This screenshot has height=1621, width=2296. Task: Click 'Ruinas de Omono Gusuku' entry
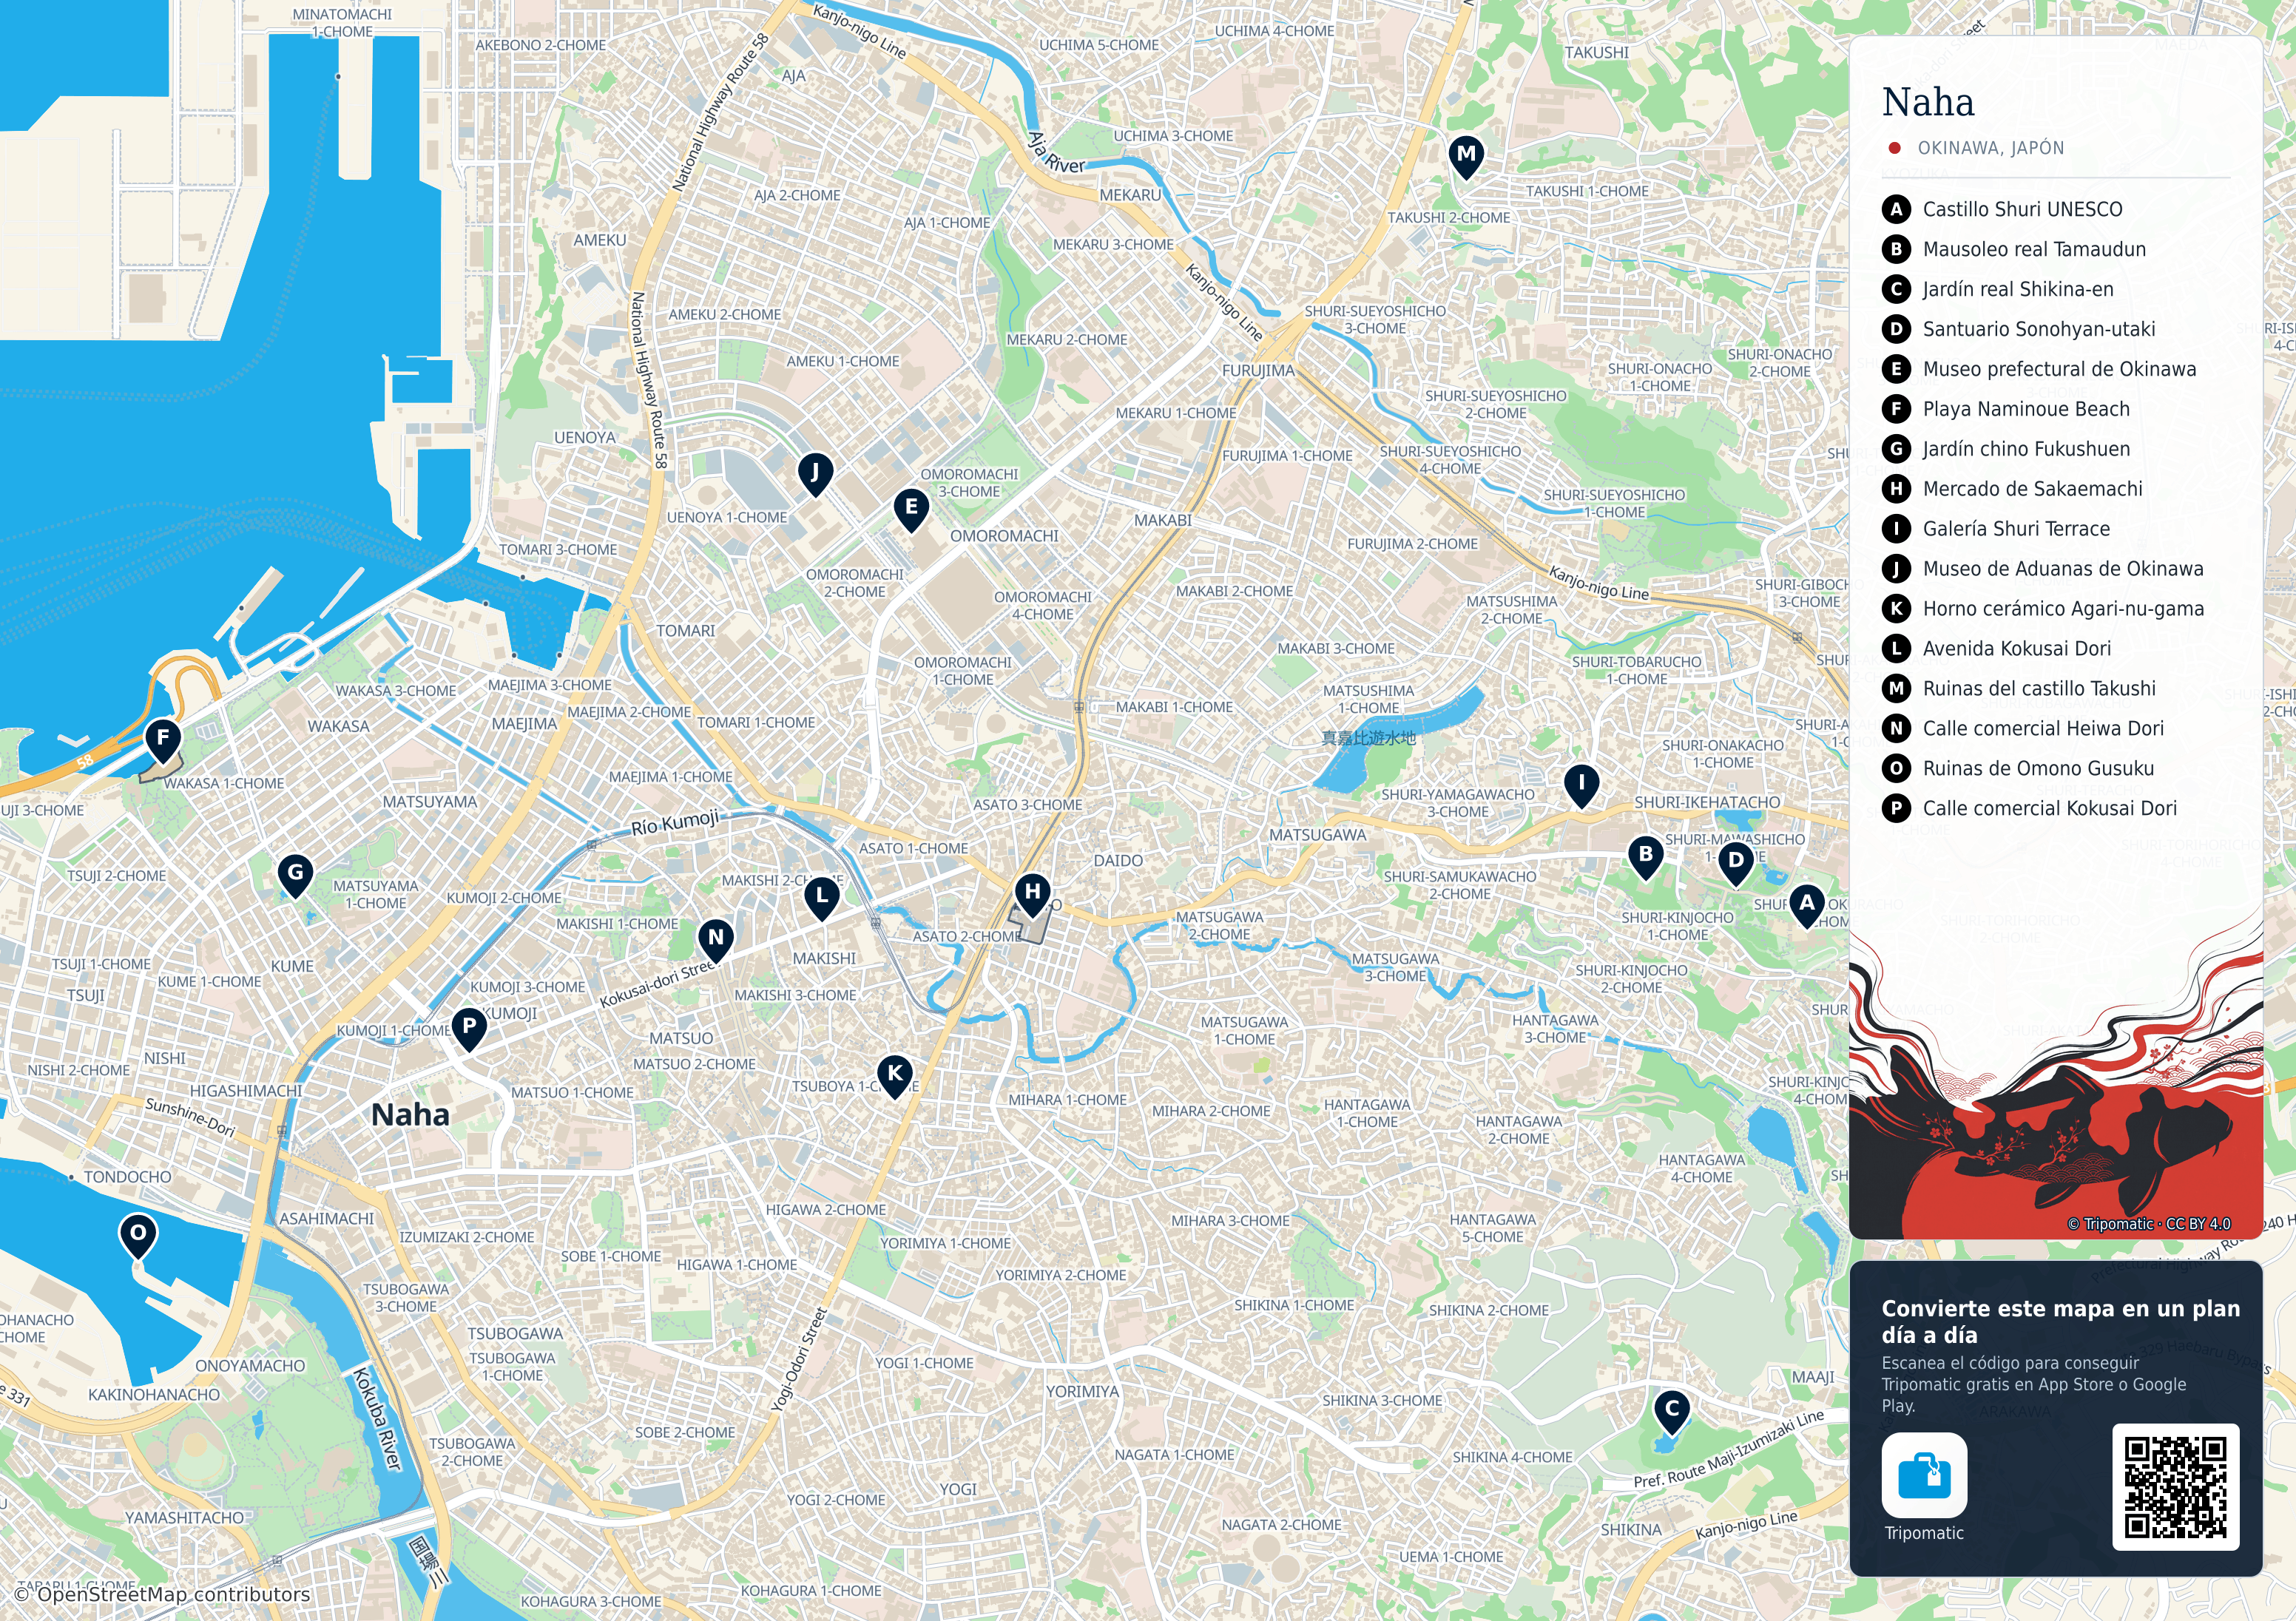[x=2018, y=769]
